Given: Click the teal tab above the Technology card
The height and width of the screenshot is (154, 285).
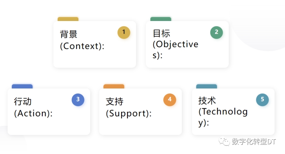Looking at the screenshot, I should pyautogui.click(x=207, y=86).
